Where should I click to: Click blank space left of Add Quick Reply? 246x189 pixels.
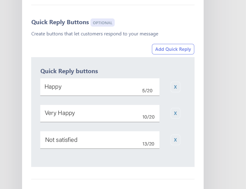pos(91,49)
